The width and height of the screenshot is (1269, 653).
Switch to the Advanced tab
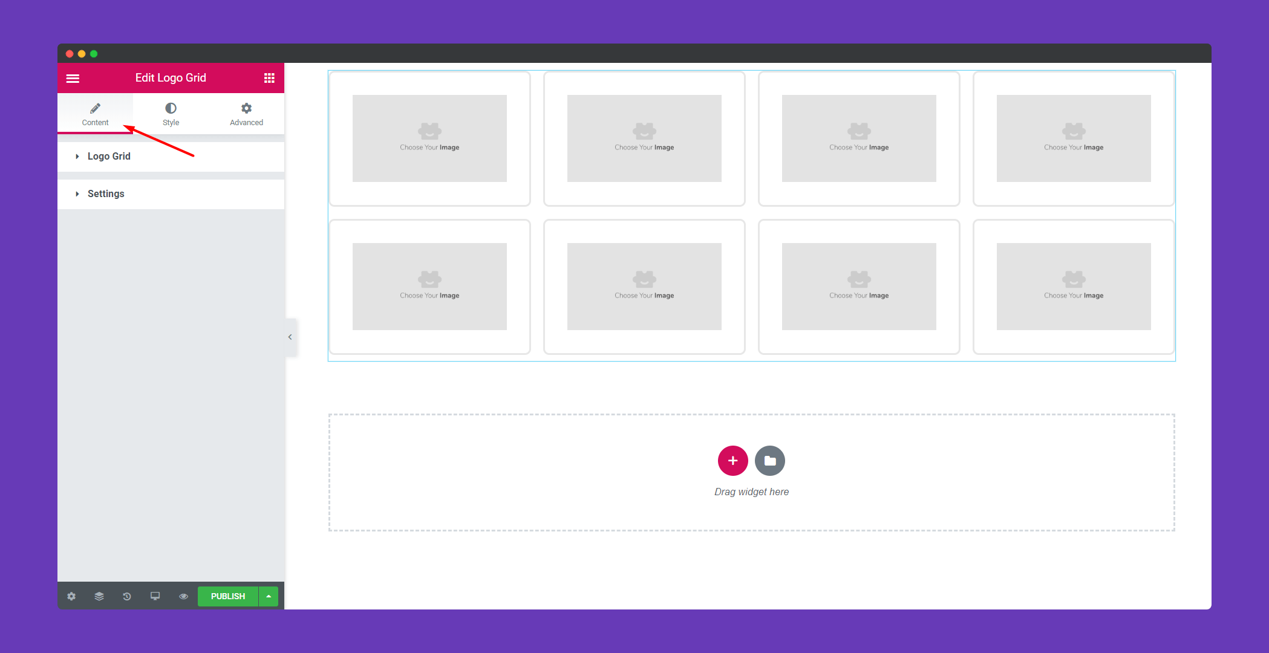(246, 113)
